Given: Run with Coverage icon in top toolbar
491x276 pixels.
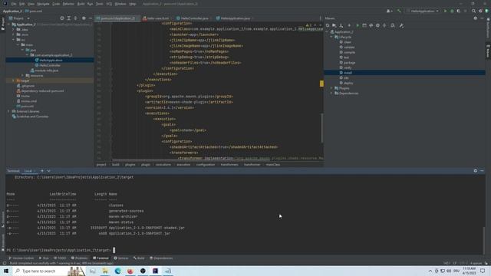Looking at the screenshot, I should coord(459,11).
